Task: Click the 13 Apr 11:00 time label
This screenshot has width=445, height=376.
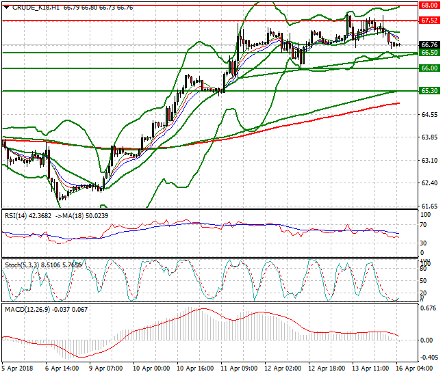Action: tap(370, 368)
